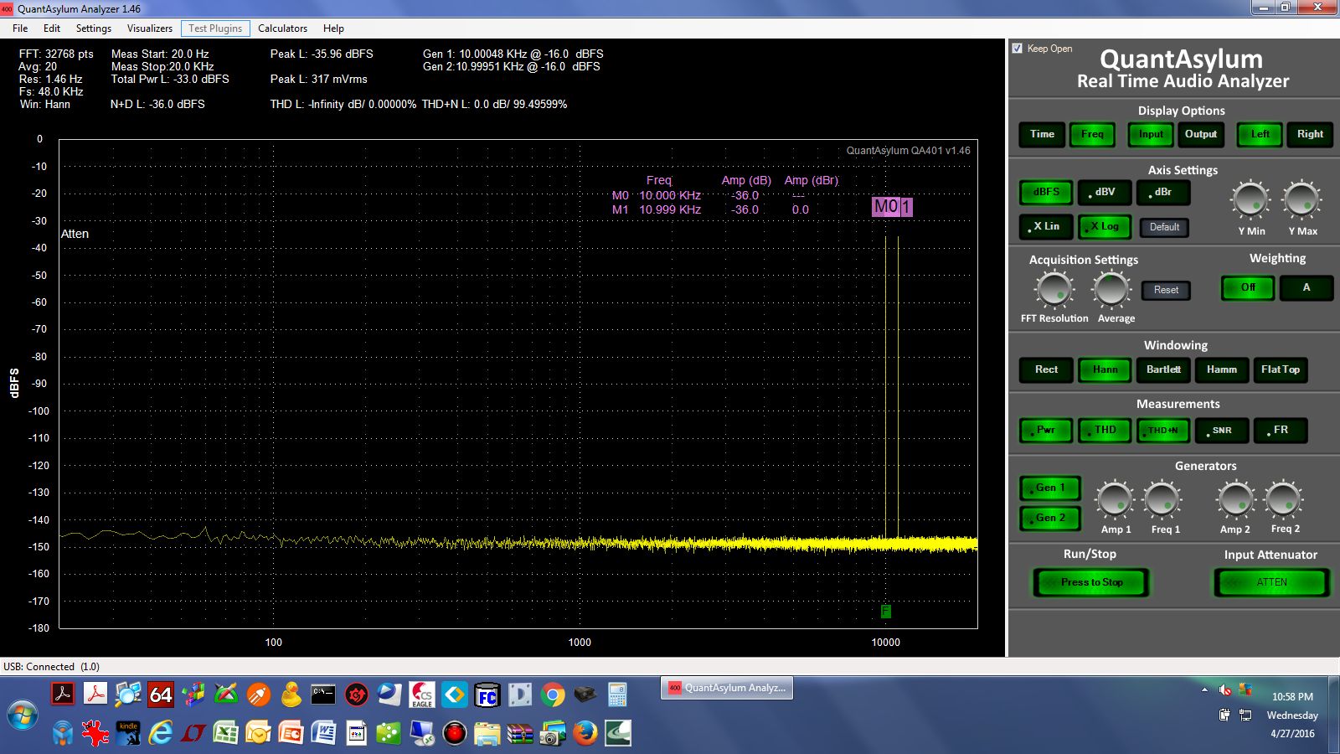The image size is (1340, 754).
Task: Open the Command Prompt taskbar icon
Action: click(x=323, y=695)
